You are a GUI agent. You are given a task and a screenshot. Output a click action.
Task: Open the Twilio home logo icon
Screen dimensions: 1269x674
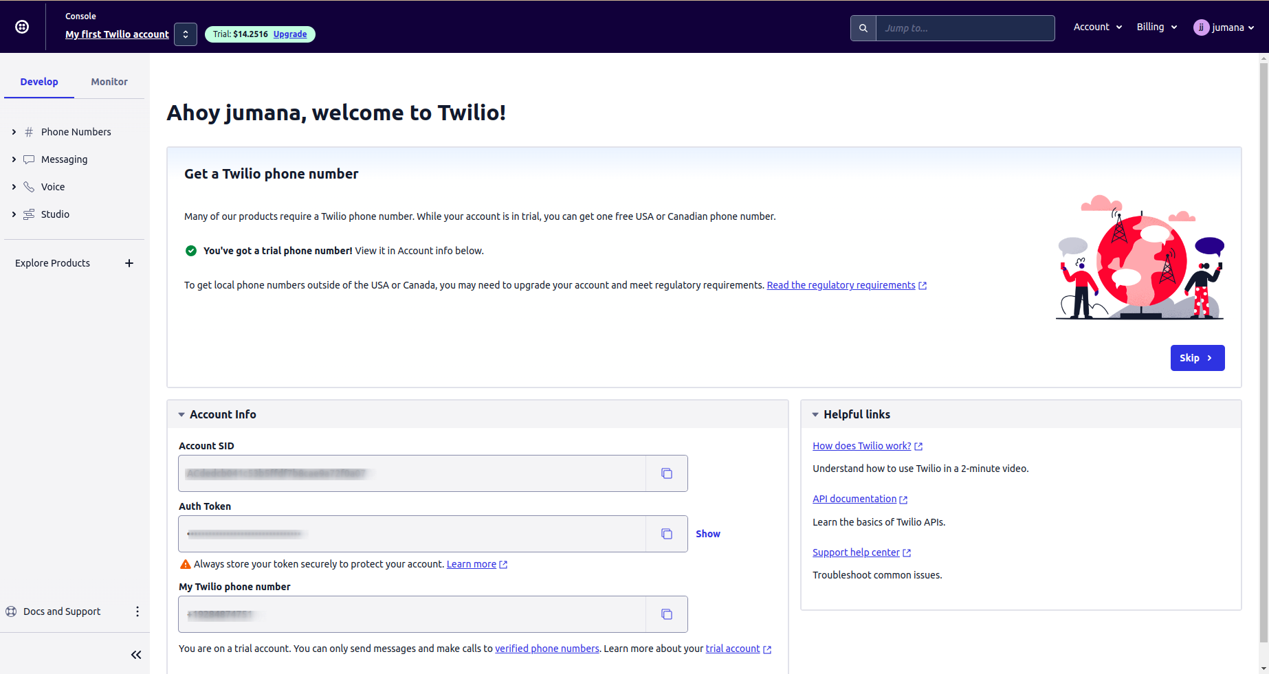tap(22, 27)
